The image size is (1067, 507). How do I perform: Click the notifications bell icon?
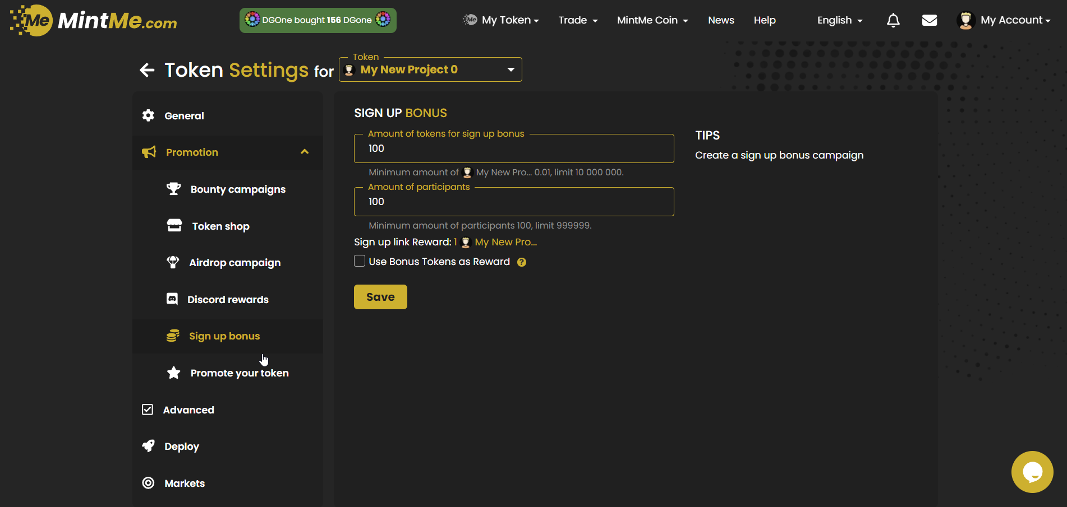pos(893,21)
